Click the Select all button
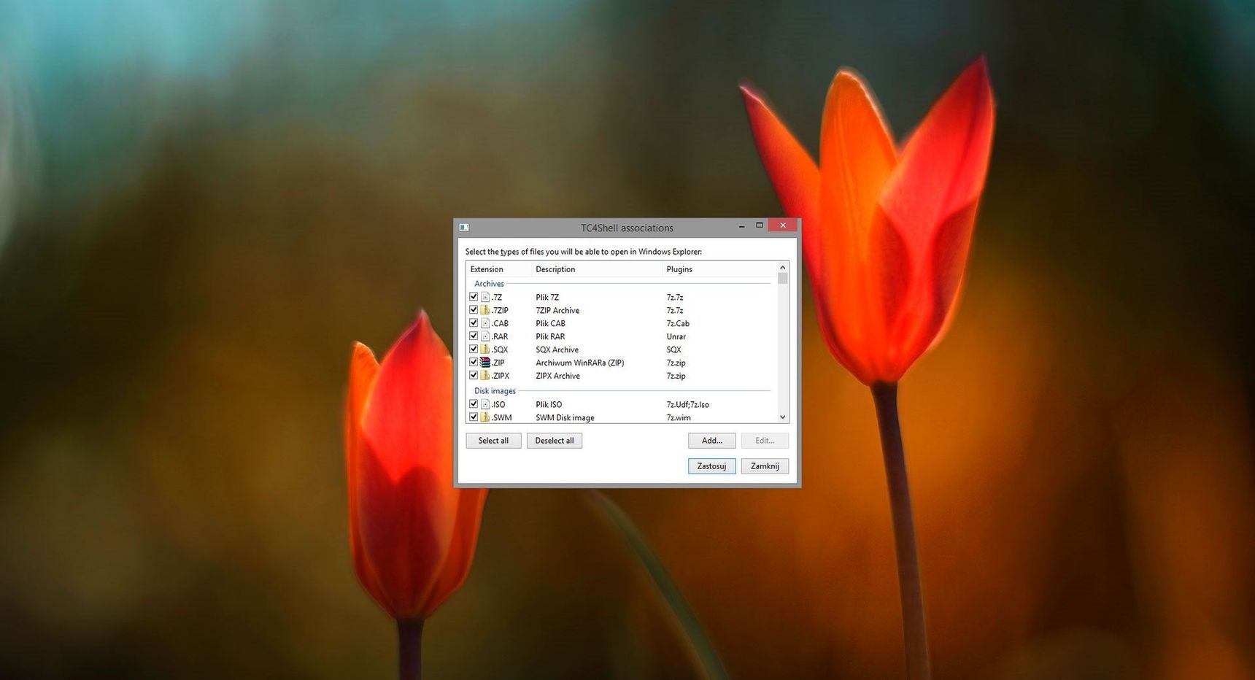The image size is (1255, 680). pos(493,441)
